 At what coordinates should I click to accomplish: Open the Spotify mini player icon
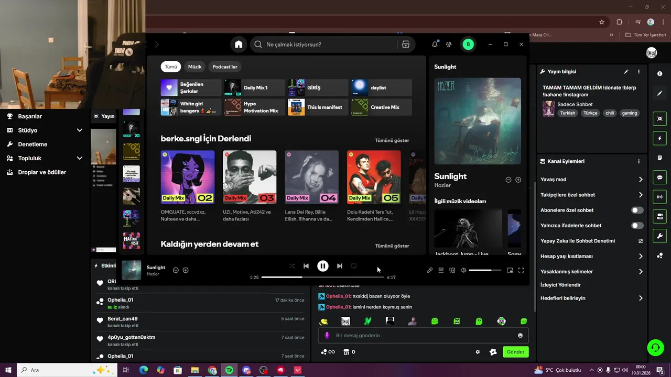(510, 270)
